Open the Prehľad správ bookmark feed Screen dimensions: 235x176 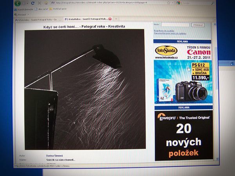58,9
